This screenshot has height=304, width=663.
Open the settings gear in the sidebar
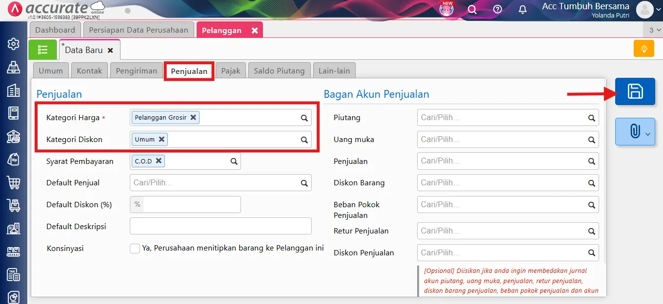pyautogui.click(x=13, y=44)
